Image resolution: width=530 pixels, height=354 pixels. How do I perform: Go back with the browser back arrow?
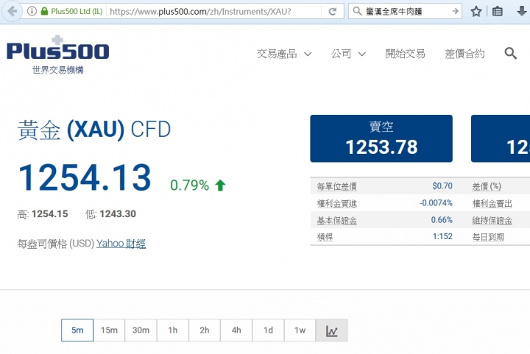(13, 11)
